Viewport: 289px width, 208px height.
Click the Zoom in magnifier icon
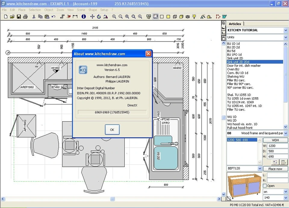[x=114, y=17]
